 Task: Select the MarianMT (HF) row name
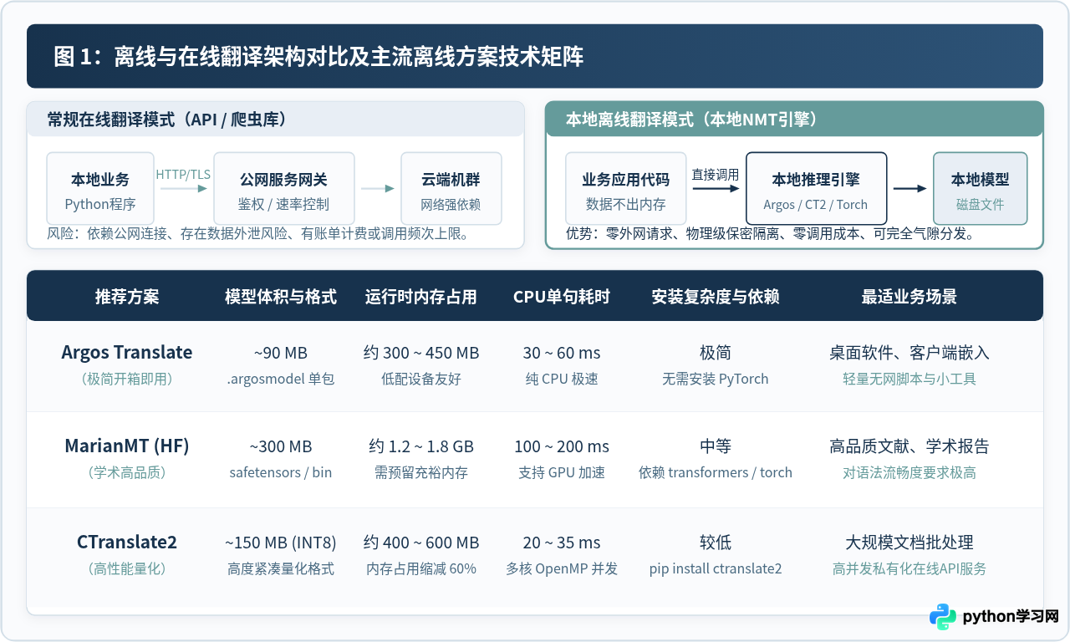127,446
